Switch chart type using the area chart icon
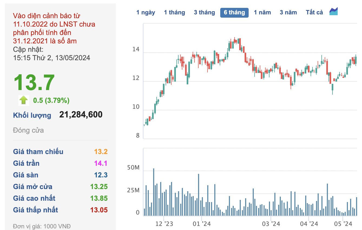The height and width of the screenshot is (230, 362). click(x=334, y=11)
